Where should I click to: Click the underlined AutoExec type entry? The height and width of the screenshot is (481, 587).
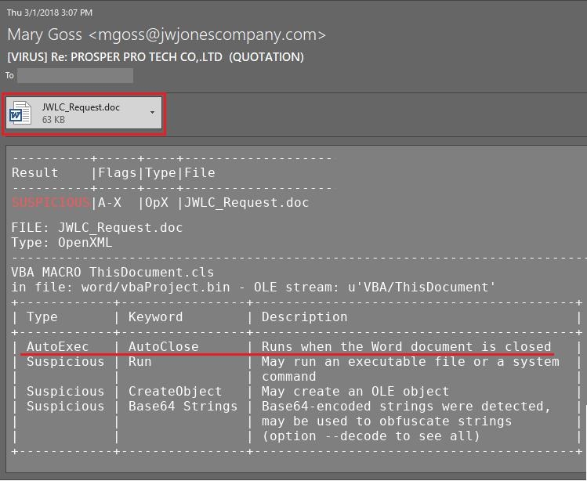57,346
